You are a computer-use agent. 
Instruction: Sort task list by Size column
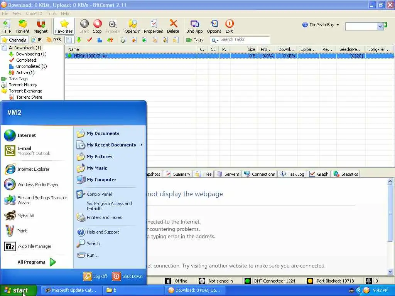point(244,49)
